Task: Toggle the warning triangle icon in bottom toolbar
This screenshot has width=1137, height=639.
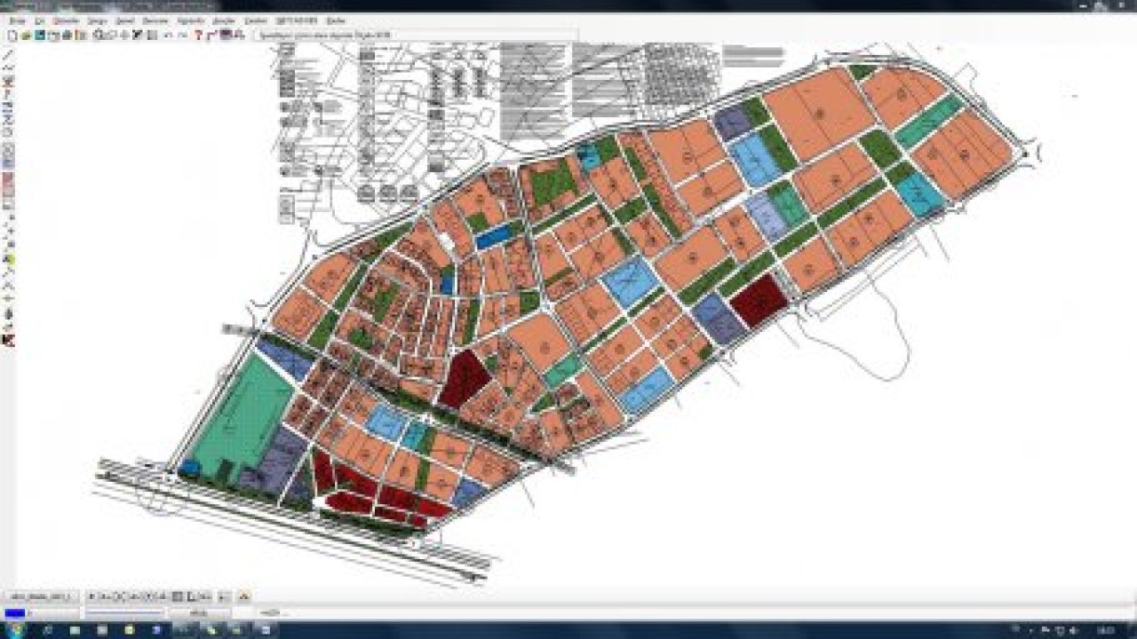Action: pos(244,596)
